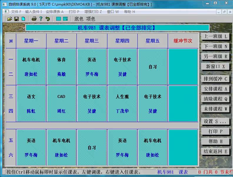Click buffer slot for periods 1-2
Viewport: 233px width, 177px height.
[183, 67]
